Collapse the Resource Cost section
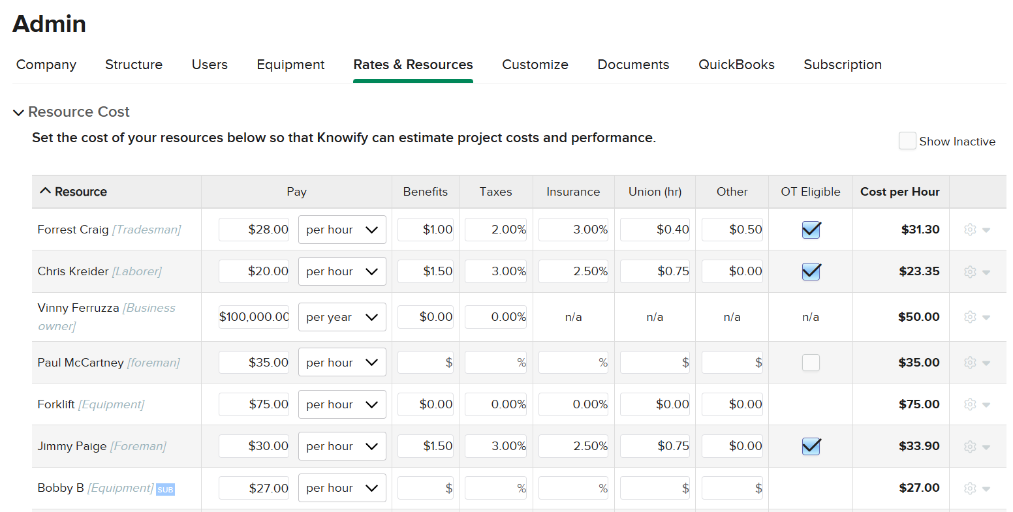The width and height of the screenshot is (1013, 512). (18, 112)
